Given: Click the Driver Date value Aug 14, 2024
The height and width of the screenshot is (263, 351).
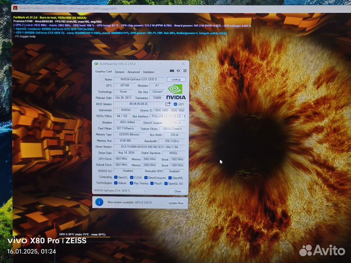Looking at the screenshot, I should tap(126, 152).
